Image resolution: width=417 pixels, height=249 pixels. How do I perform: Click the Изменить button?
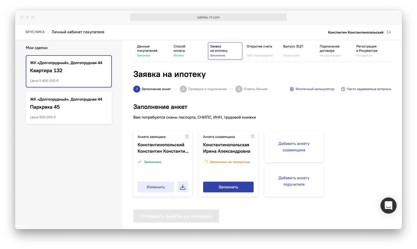[156, 187]
